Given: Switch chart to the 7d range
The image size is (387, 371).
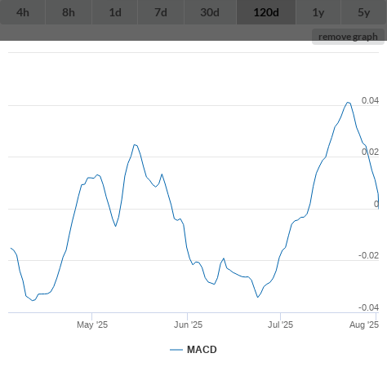Looking at the screenshot, I should point(161,12).
